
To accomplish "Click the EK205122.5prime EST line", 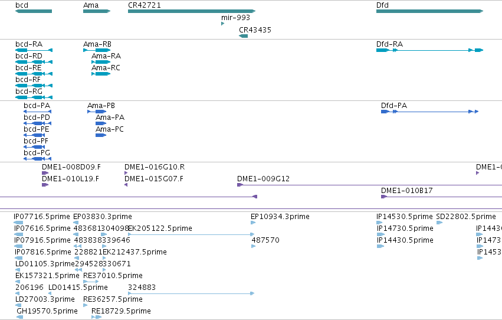I will tap(191, 234).
